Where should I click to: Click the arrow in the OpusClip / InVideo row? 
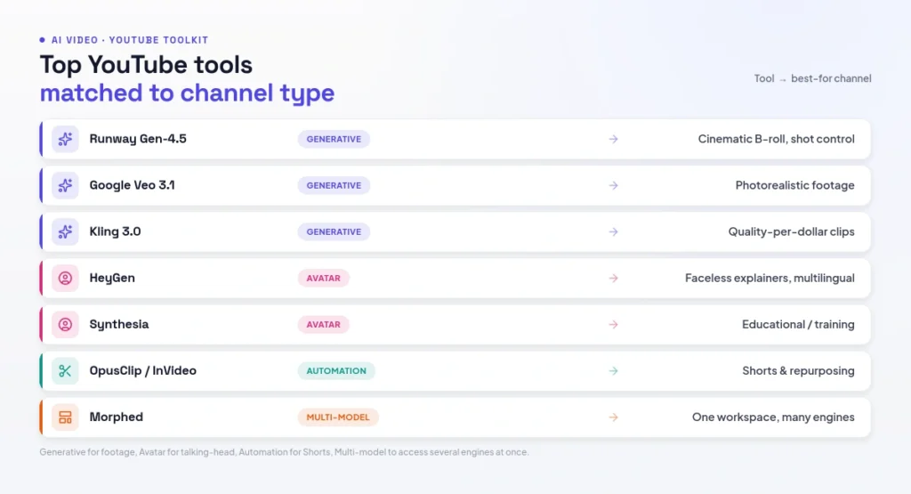[x=614, y=371]
